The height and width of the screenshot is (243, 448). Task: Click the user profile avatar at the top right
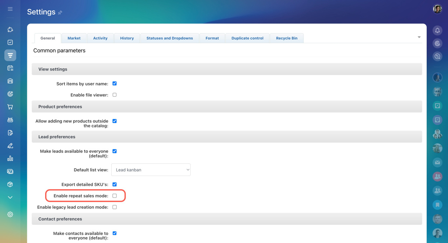[x=437, y=9]
